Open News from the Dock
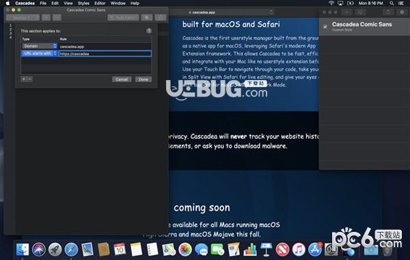 coord(282,249)
